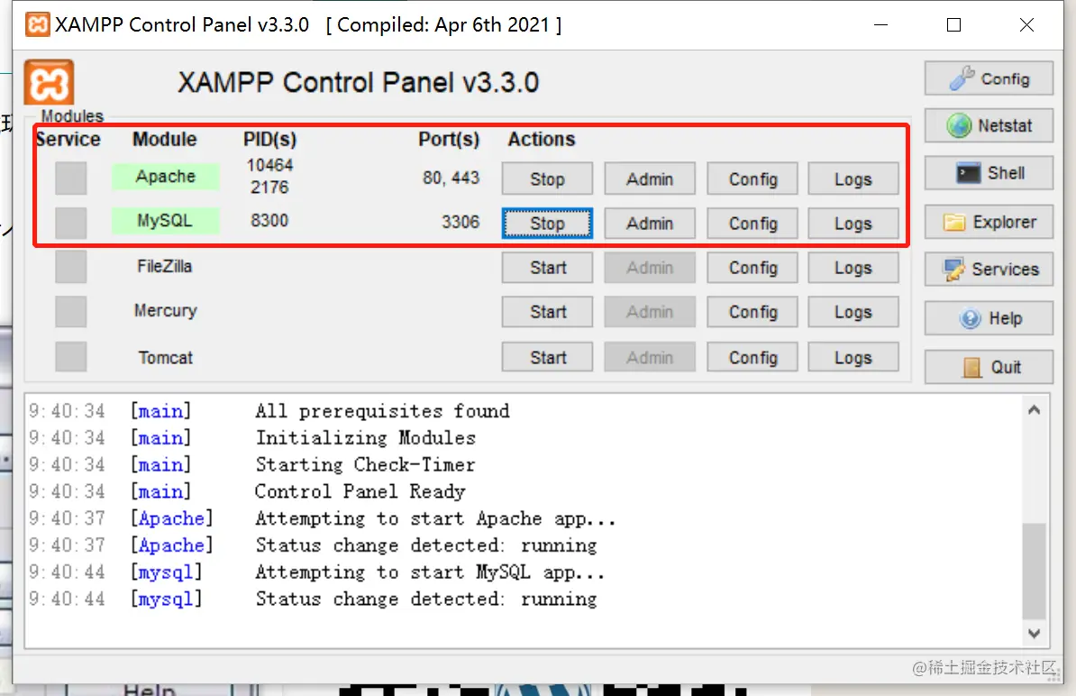Toggle the Tomcat service checkbox

point(70,357)
